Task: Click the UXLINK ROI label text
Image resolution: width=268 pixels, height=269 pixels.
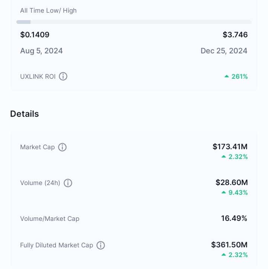Action: coord(38,76)
